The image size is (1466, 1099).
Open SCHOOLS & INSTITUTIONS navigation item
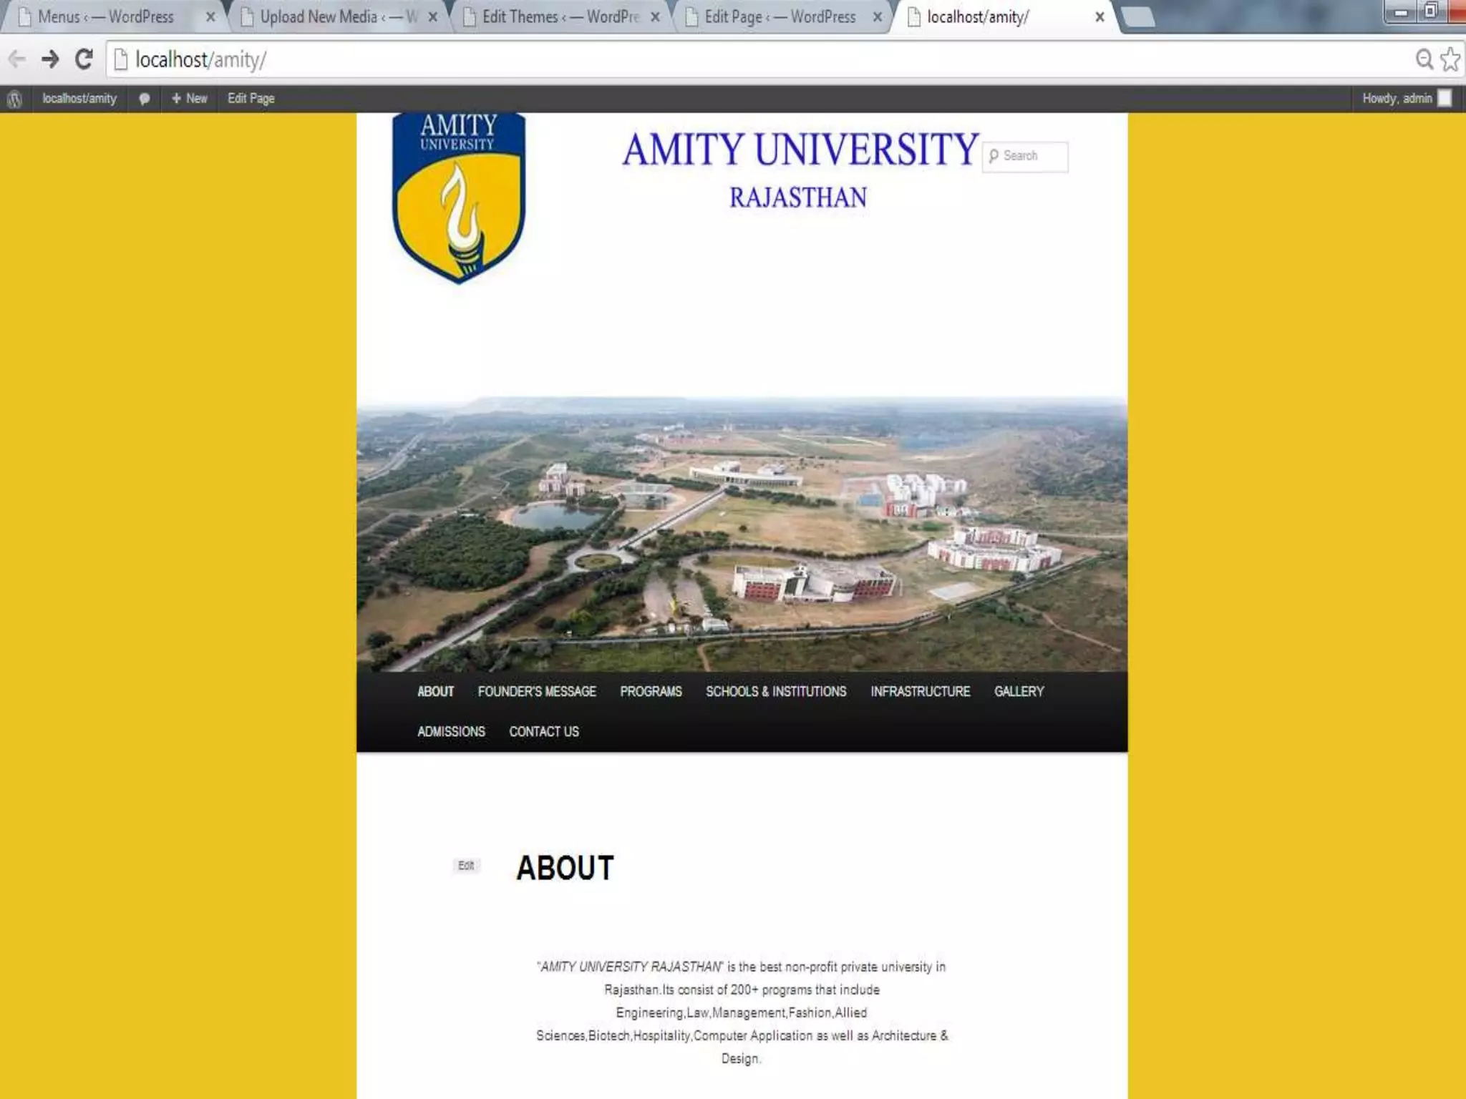tap(776, 691)
